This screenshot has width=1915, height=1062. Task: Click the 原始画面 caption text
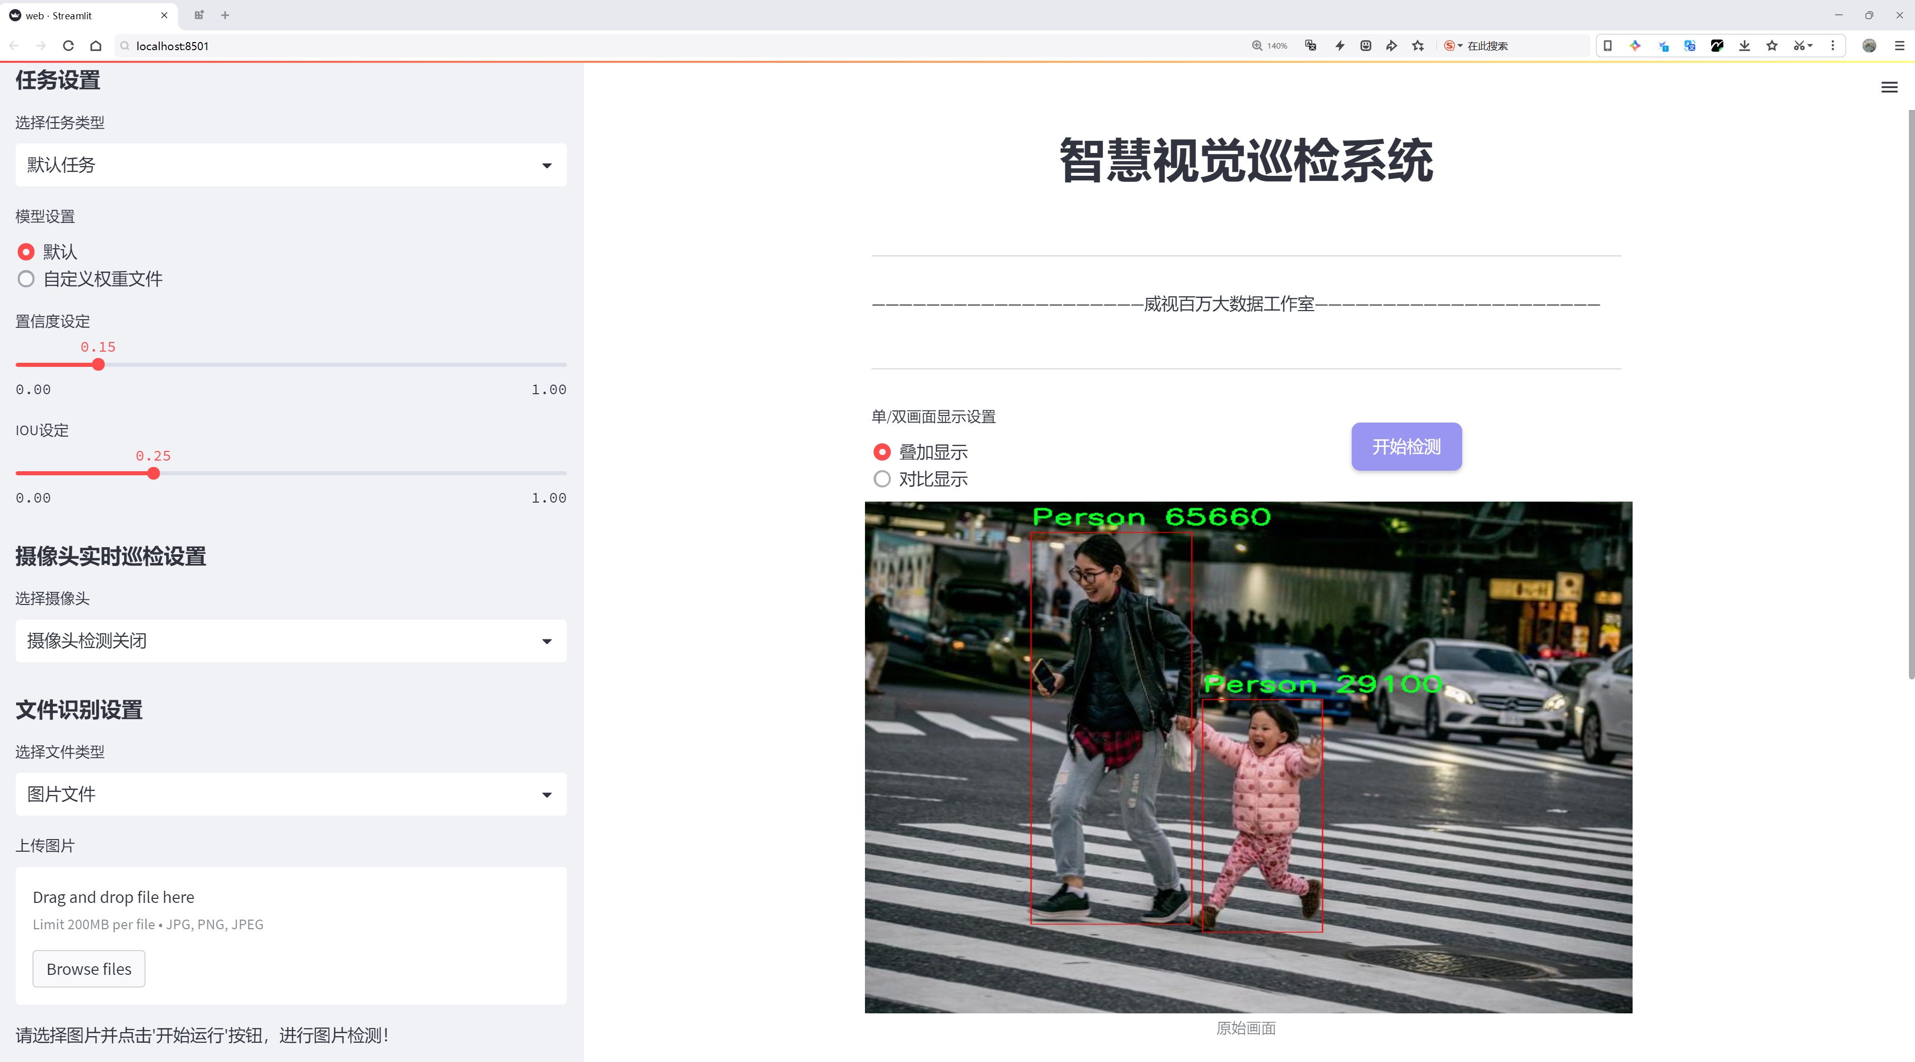[x=1246, y=1029]
